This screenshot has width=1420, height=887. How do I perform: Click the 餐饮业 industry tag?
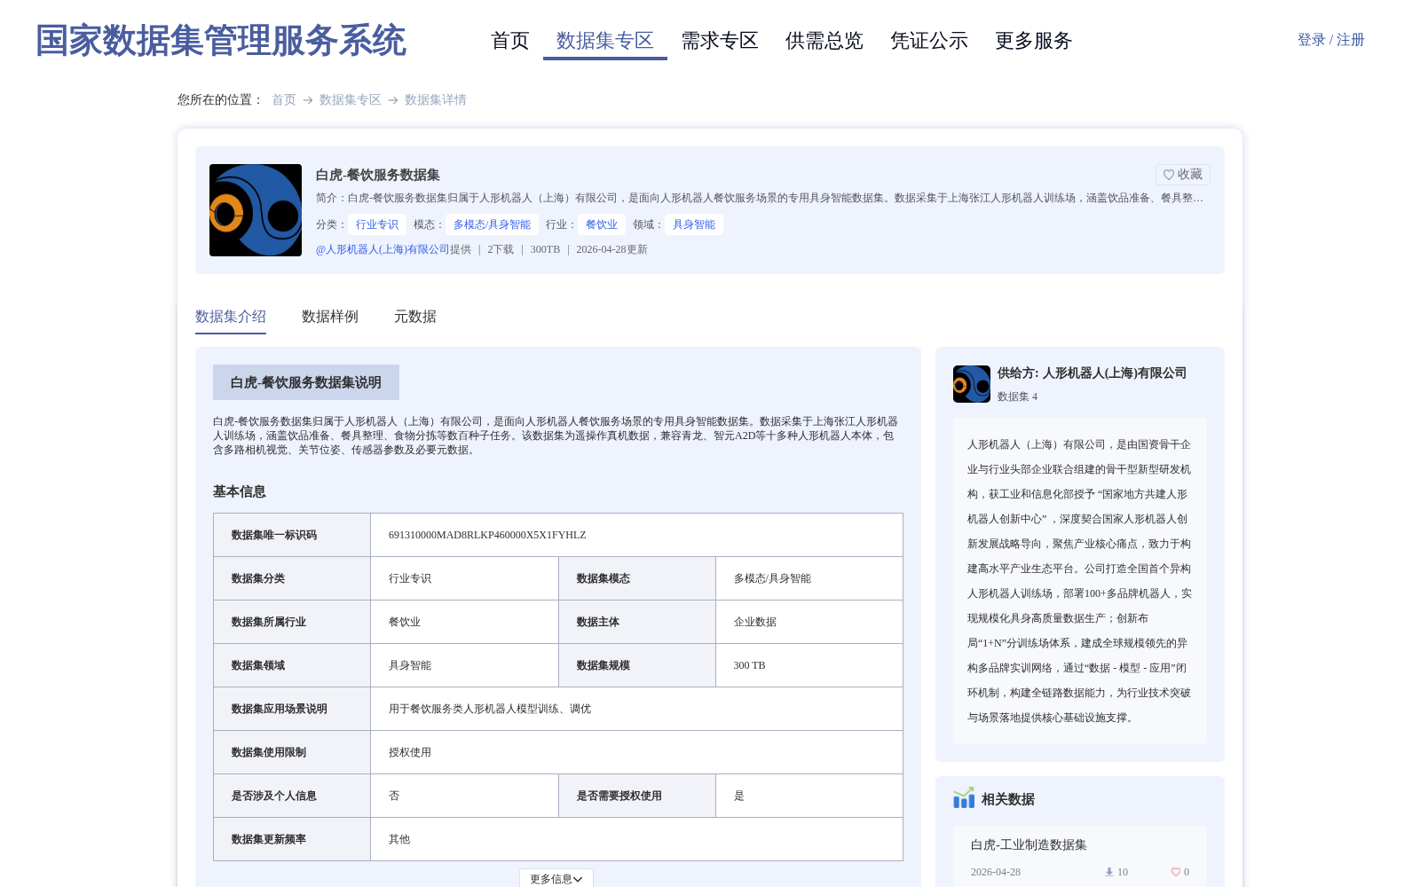click(x=601, y=224)
